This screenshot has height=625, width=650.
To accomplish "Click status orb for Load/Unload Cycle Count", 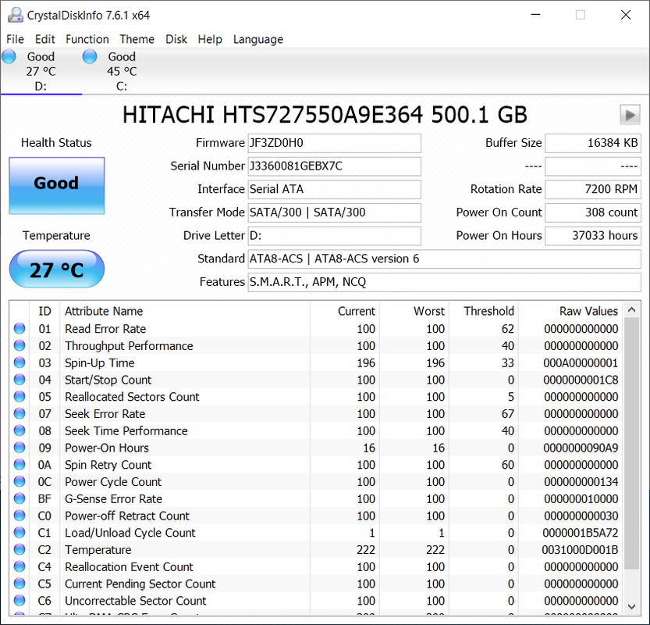I will pos(20,533).
